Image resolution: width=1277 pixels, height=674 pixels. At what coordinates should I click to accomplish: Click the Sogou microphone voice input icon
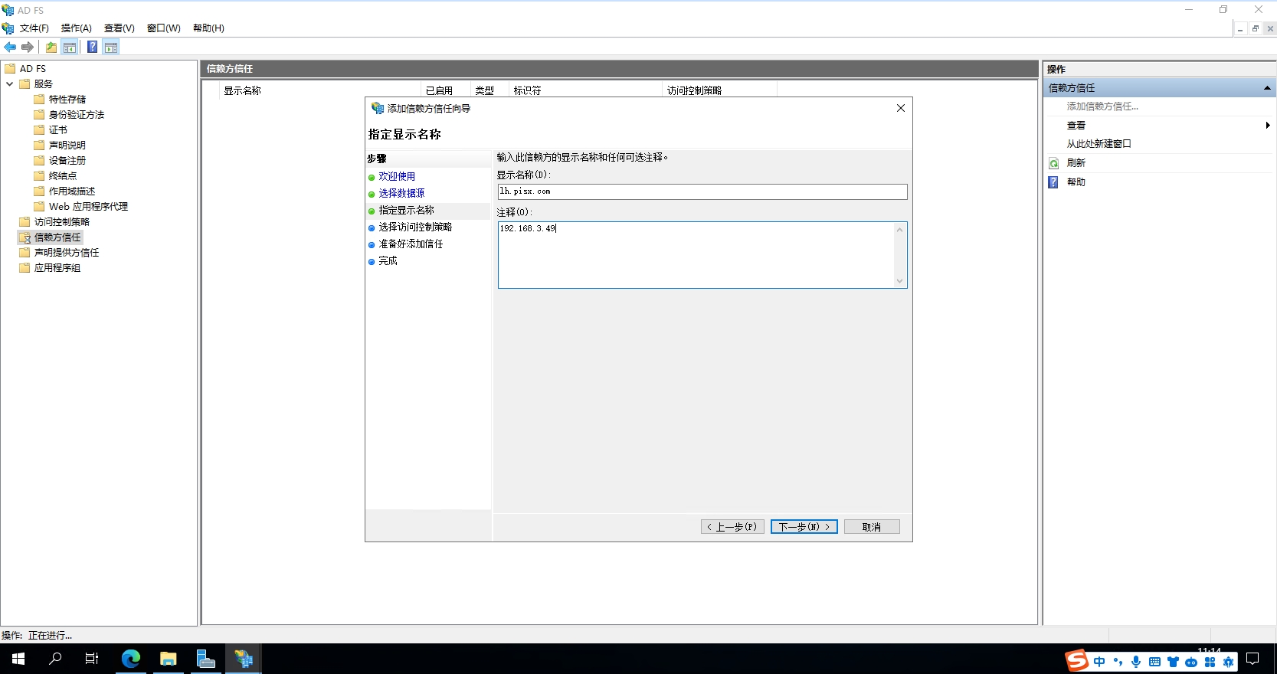coord(1136,662)
